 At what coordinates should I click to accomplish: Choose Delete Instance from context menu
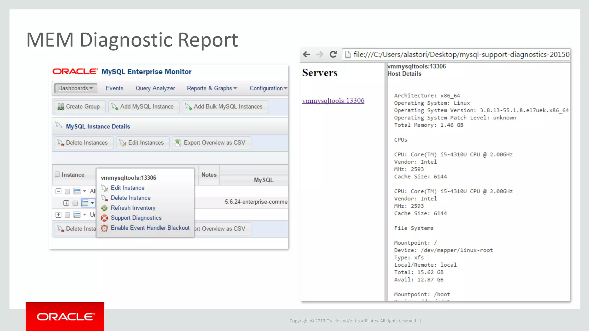[131, 198]
